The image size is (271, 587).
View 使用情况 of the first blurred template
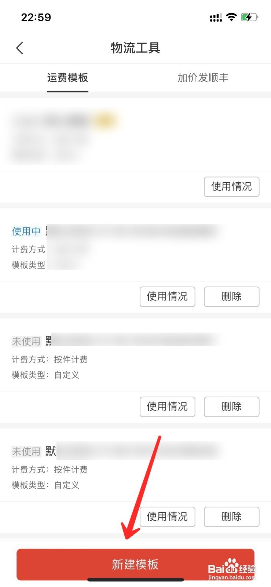click(231, 187)
